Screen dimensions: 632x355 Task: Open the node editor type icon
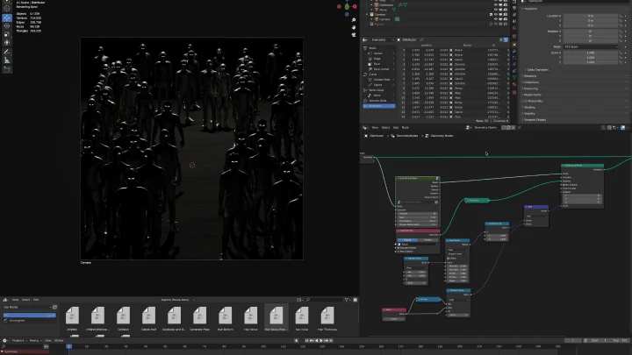click(365, 127)
